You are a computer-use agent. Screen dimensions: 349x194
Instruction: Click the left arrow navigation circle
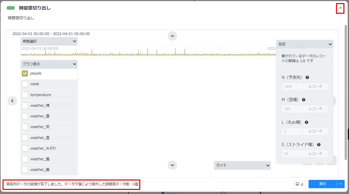[x=12, y=101]
